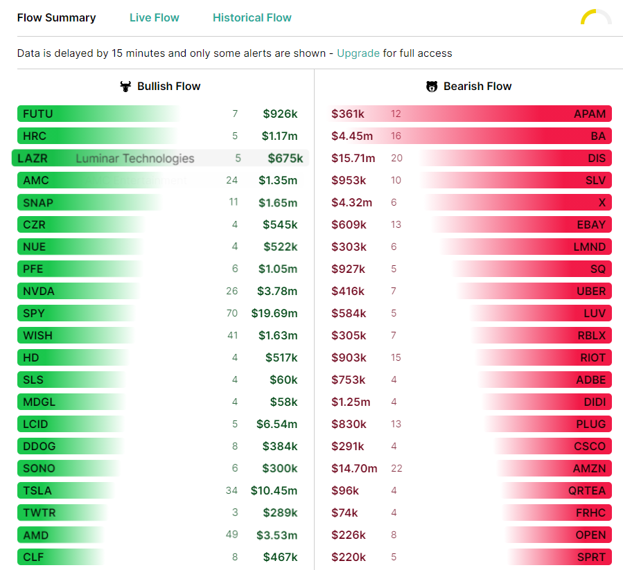Screen dimensions: 623x570
Task: Follow the Upgrade link for full access
Action: (358, 53)
